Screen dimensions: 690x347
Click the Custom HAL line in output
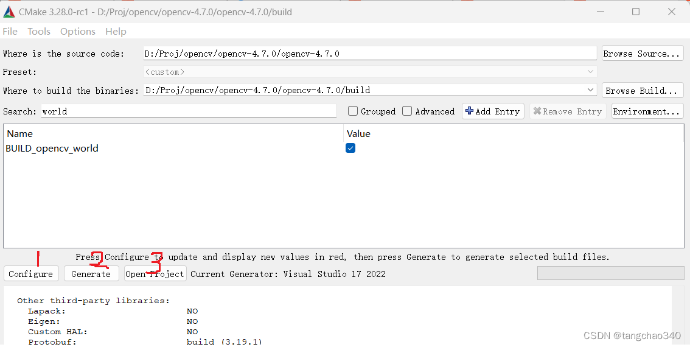pos(113,332)
